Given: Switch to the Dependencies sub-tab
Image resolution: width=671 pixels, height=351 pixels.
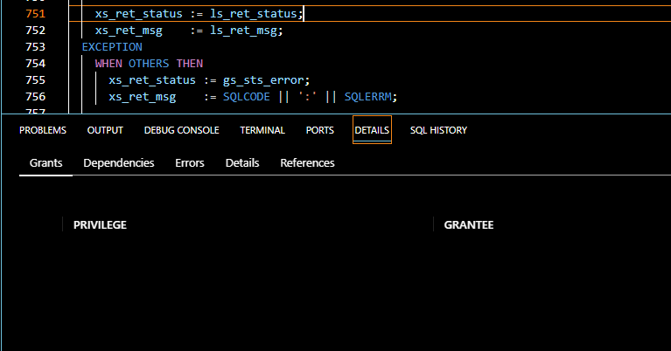Looking at the screenshot, I should [119, 162].
